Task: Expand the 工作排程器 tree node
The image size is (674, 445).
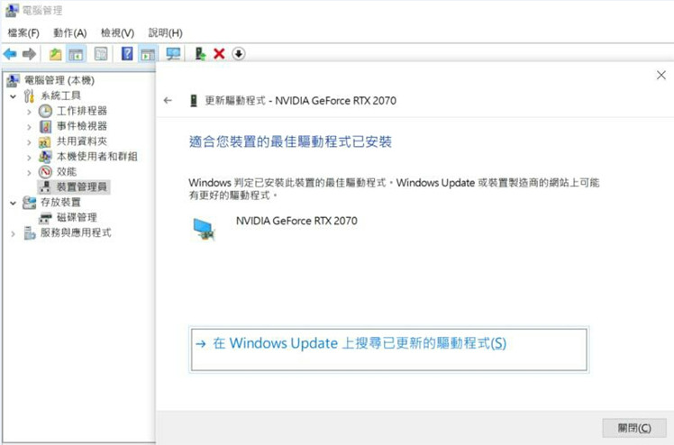Action: point(29,111)
